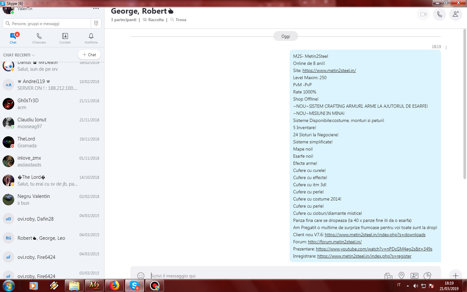The height and width of the screenshot is (292, 467).
Task: Expand the CHAT RECENTI dropdown
Action: (19, 55)
